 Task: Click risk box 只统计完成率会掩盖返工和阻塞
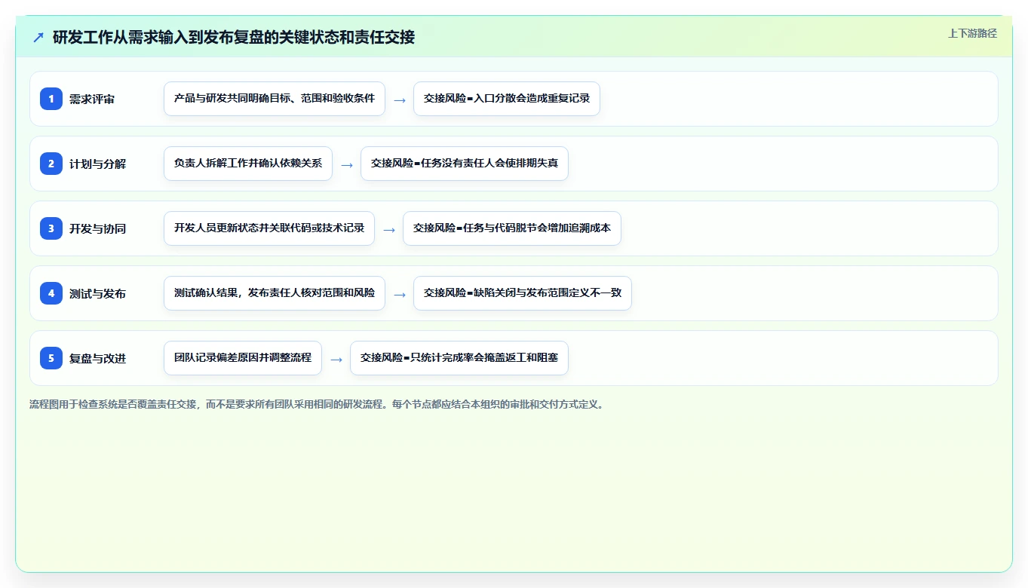[459, 358]
